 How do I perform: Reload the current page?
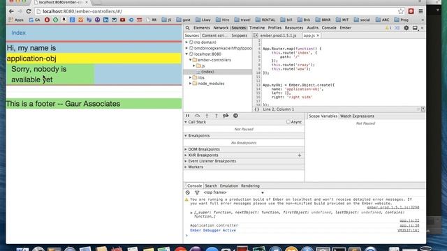[29, 11]
